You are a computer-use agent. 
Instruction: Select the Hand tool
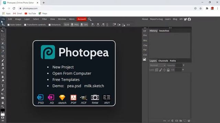pos(2,103)
